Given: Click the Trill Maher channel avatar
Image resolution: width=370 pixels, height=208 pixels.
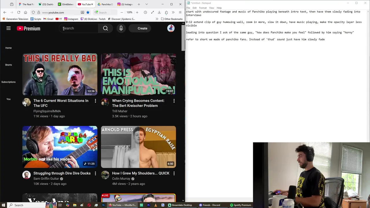Looking at the screenshot, I should pyautogui.click(x=105, y=102).
